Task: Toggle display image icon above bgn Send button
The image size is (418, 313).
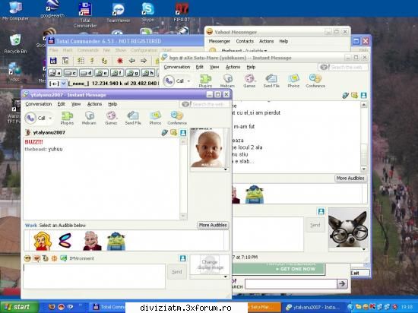Action: coord(321,211)
